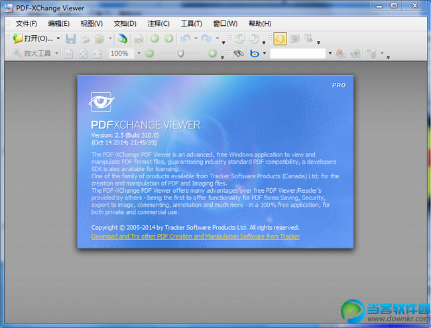The height and width of the screenshot is (328, 431).
Task: Select the text Select tool
Action: 308,38
